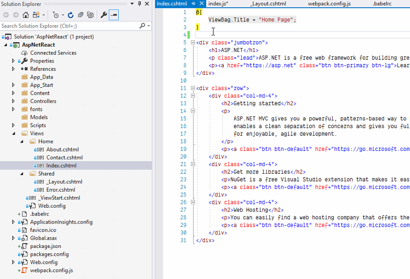This screenshot has width=410, height=279.
Task: Expand the Controllers folder
Action: [x=14, y=101]
